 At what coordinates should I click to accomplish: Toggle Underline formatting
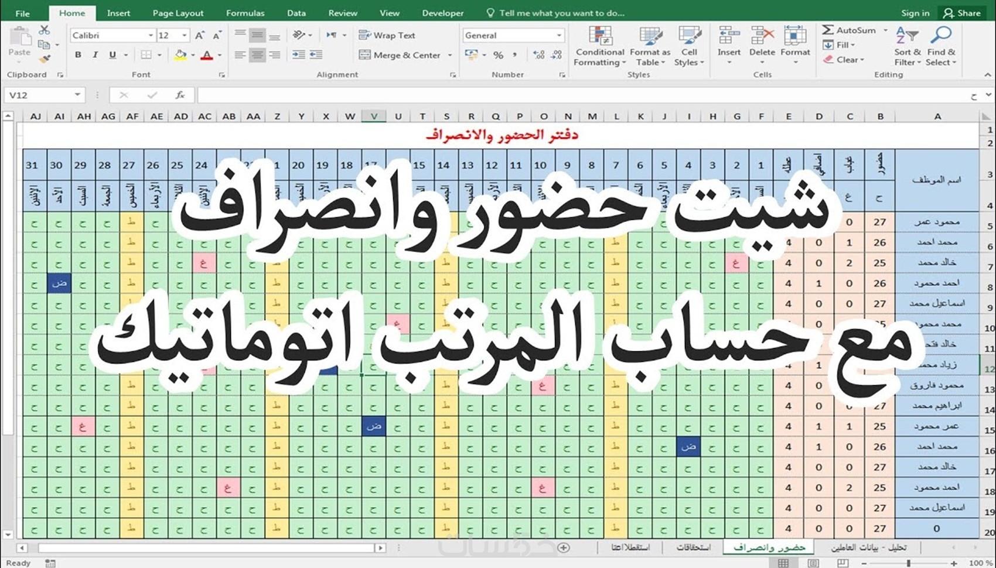[x=112, y=55]
